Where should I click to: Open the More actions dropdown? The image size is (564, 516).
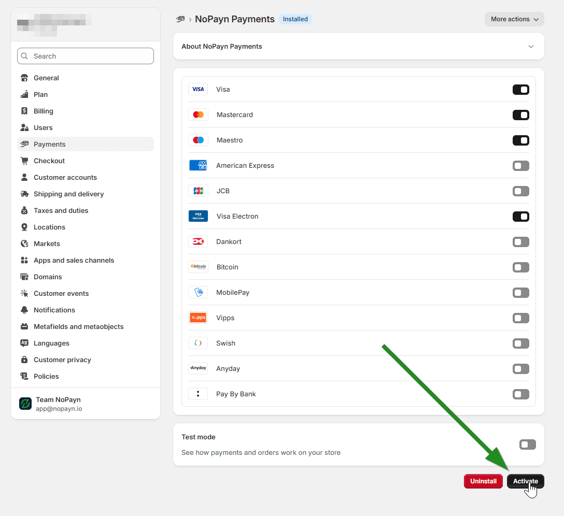pos(514,19)
